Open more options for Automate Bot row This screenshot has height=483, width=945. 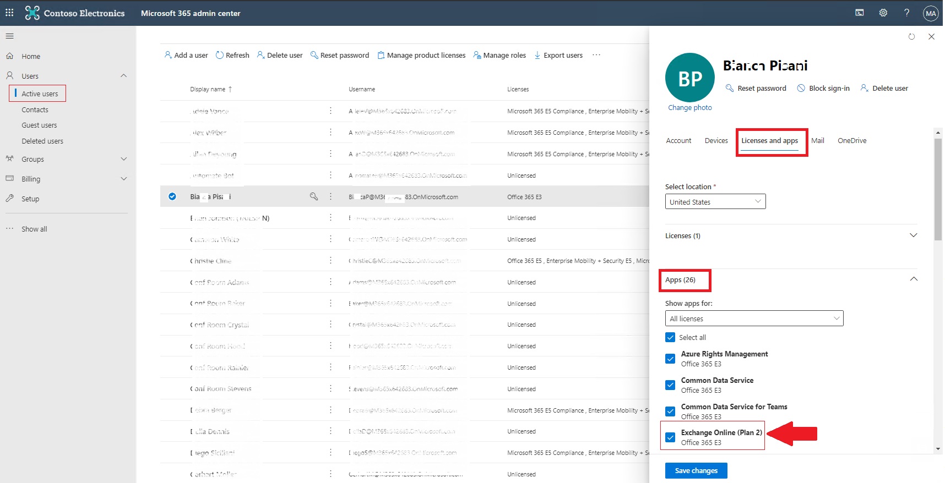coord(330,175)
